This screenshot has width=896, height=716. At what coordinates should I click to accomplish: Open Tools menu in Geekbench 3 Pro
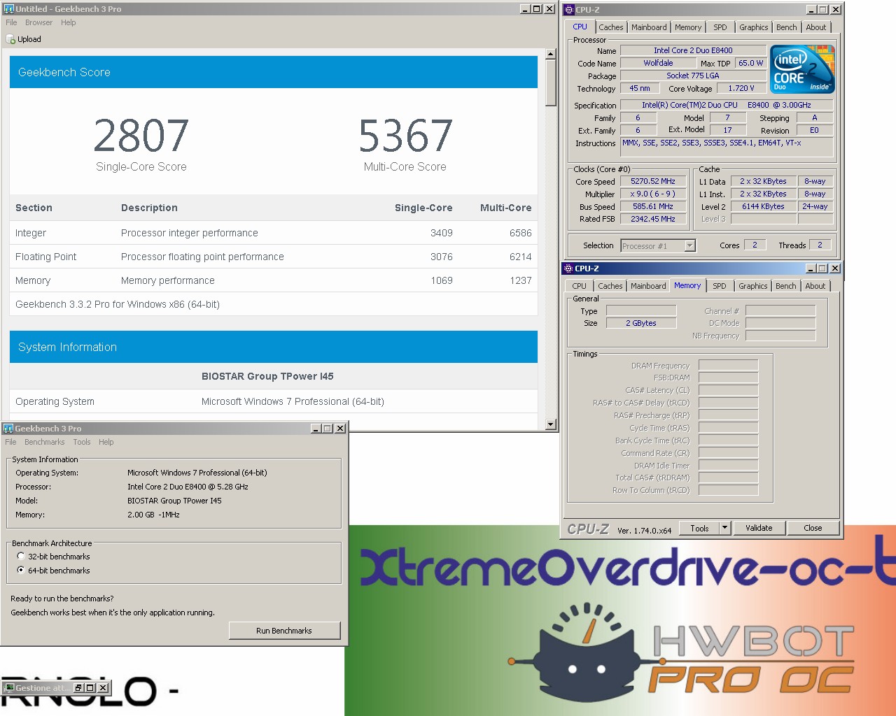coord(82,442)
